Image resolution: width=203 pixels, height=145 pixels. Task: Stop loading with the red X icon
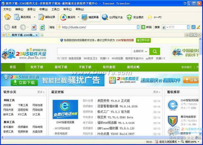click(34, 27)
